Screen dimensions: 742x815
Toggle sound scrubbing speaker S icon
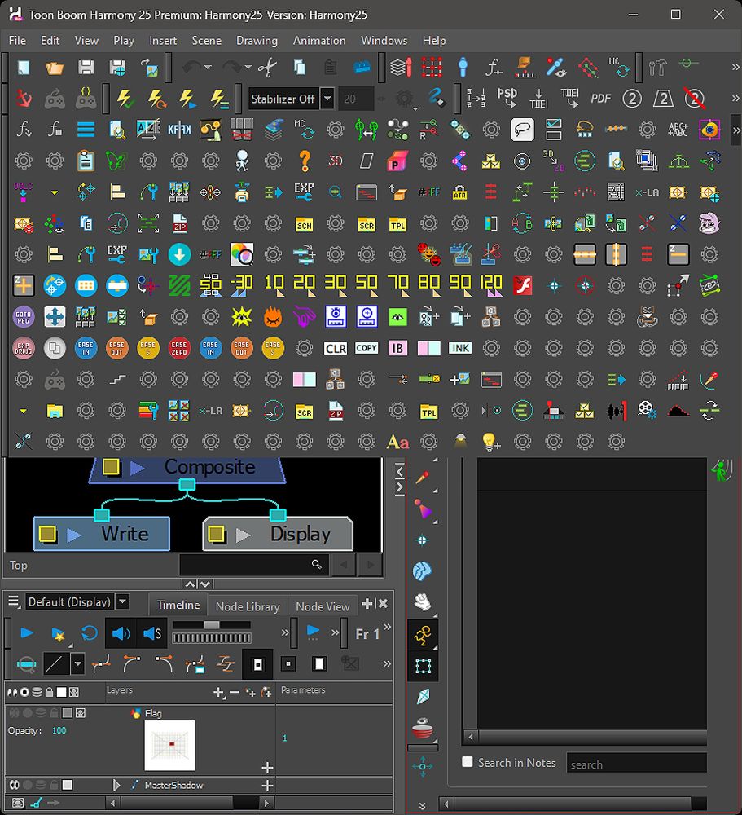click(x=151, y=633)
